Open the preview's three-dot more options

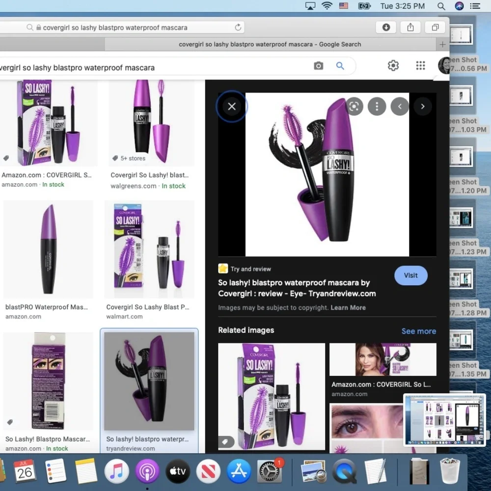(377, 107)
